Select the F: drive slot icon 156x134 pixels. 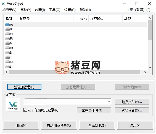point(7,39)
